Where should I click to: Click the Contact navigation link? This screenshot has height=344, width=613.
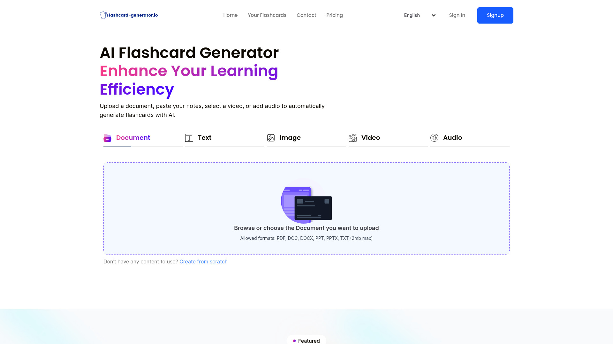click(306, 15)
